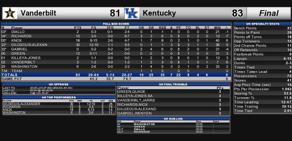Click the 3FG column header
The width and height of the screenshot is (292, 141).
click(x=110, y=28)
